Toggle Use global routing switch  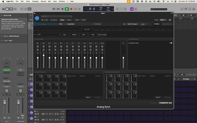point(171,43)
